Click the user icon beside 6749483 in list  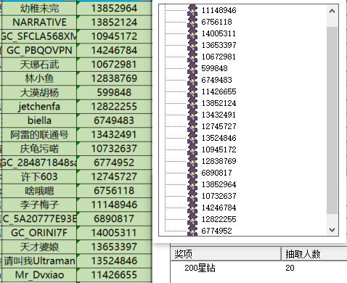click(192, 80)
